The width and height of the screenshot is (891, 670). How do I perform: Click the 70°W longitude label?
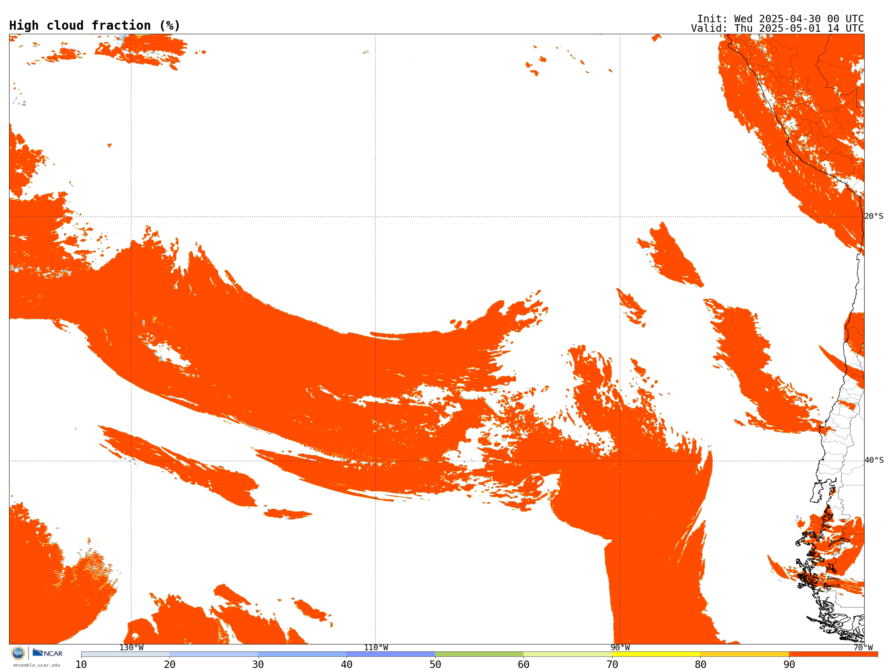[863, 647]
